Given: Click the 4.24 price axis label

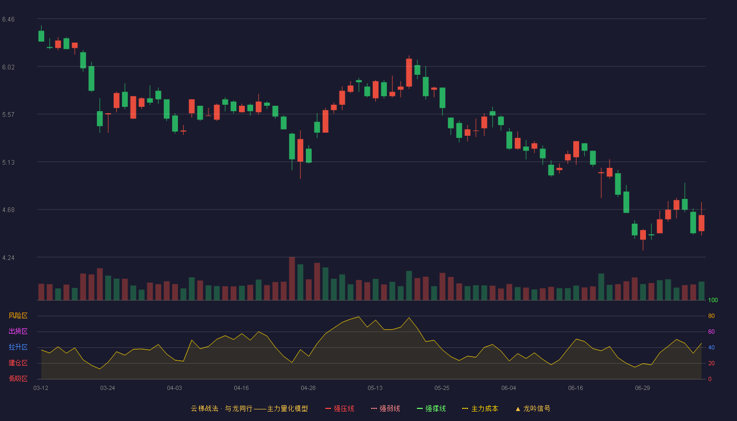Looking at the screenshot, I should 8,258.
